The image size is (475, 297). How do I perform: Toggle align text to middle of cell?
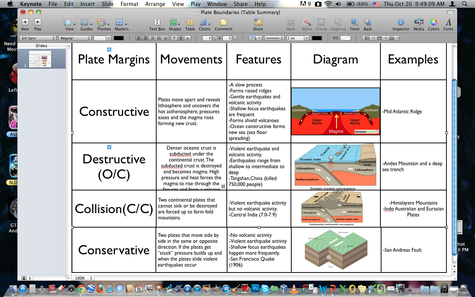(x=181, y=38)
